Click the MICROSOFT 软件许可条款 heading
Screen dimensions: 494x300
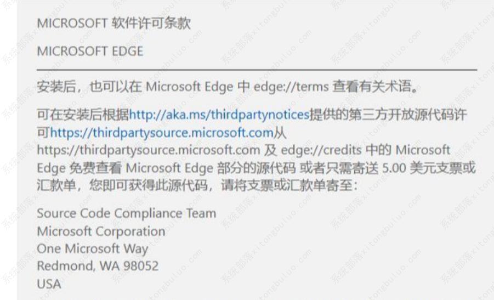(113, 24)
